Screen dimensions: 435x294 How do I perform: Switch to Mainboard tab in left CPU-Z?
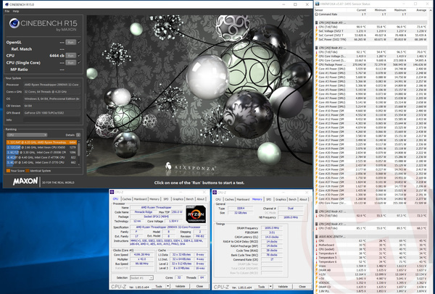click(141, 199)
